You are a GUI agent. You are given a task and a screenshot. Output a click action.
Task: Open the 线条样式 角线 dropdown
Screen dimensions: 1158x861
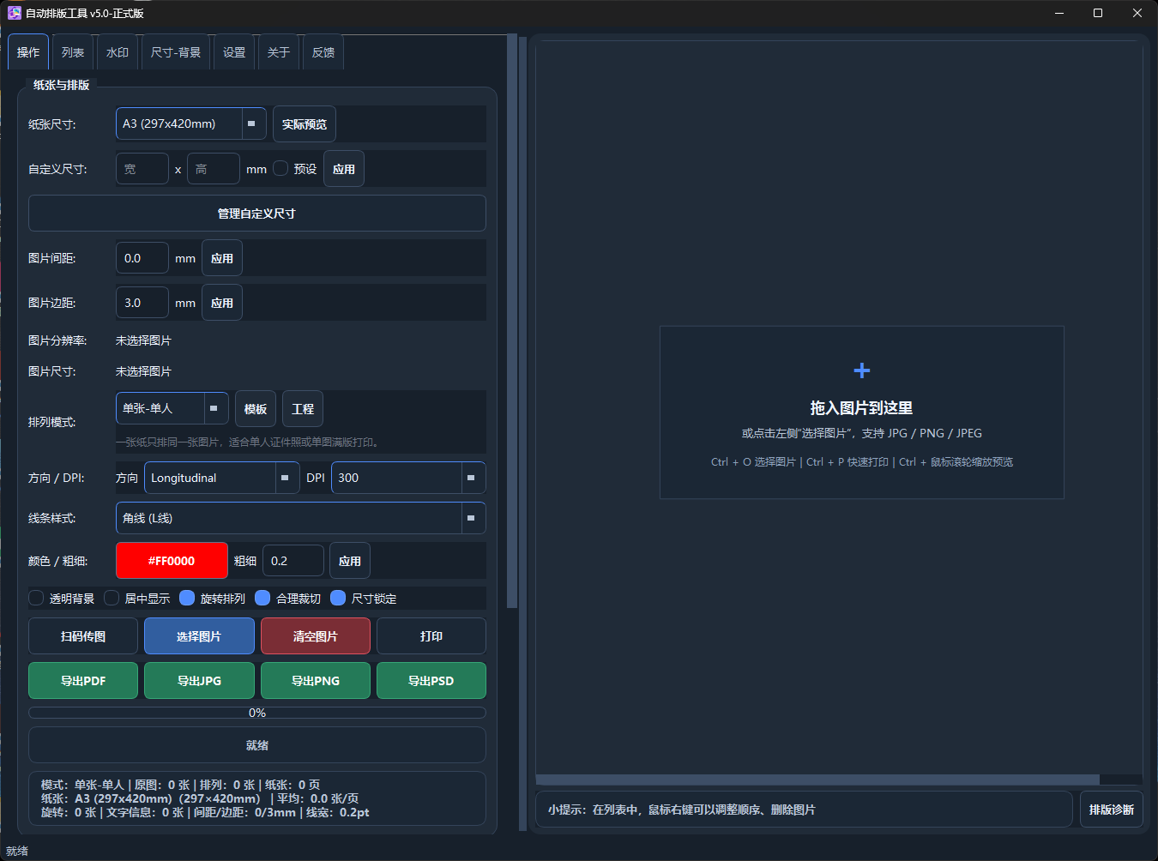301,518
